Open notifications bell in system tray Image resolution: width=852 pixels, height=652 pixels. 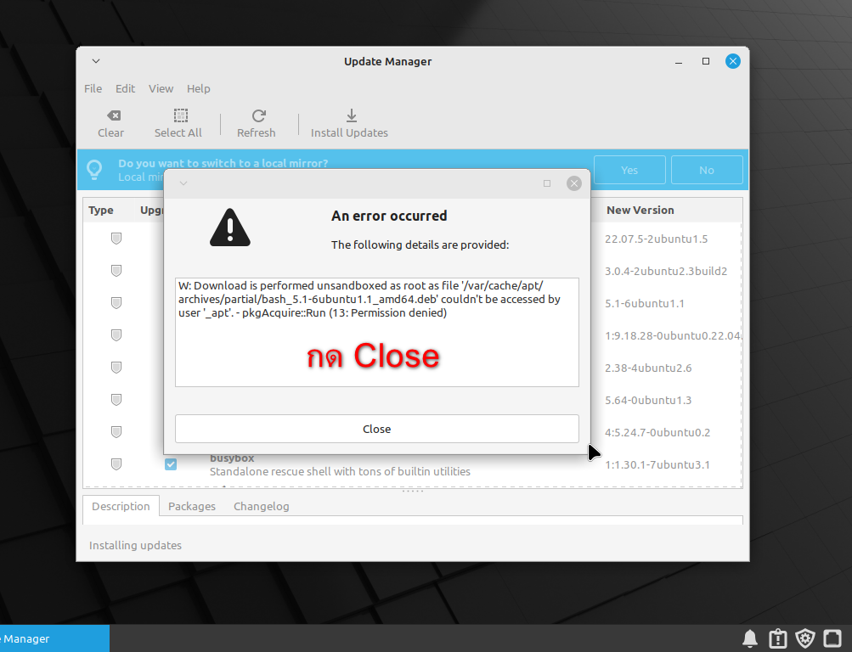(x=750, y=638)
